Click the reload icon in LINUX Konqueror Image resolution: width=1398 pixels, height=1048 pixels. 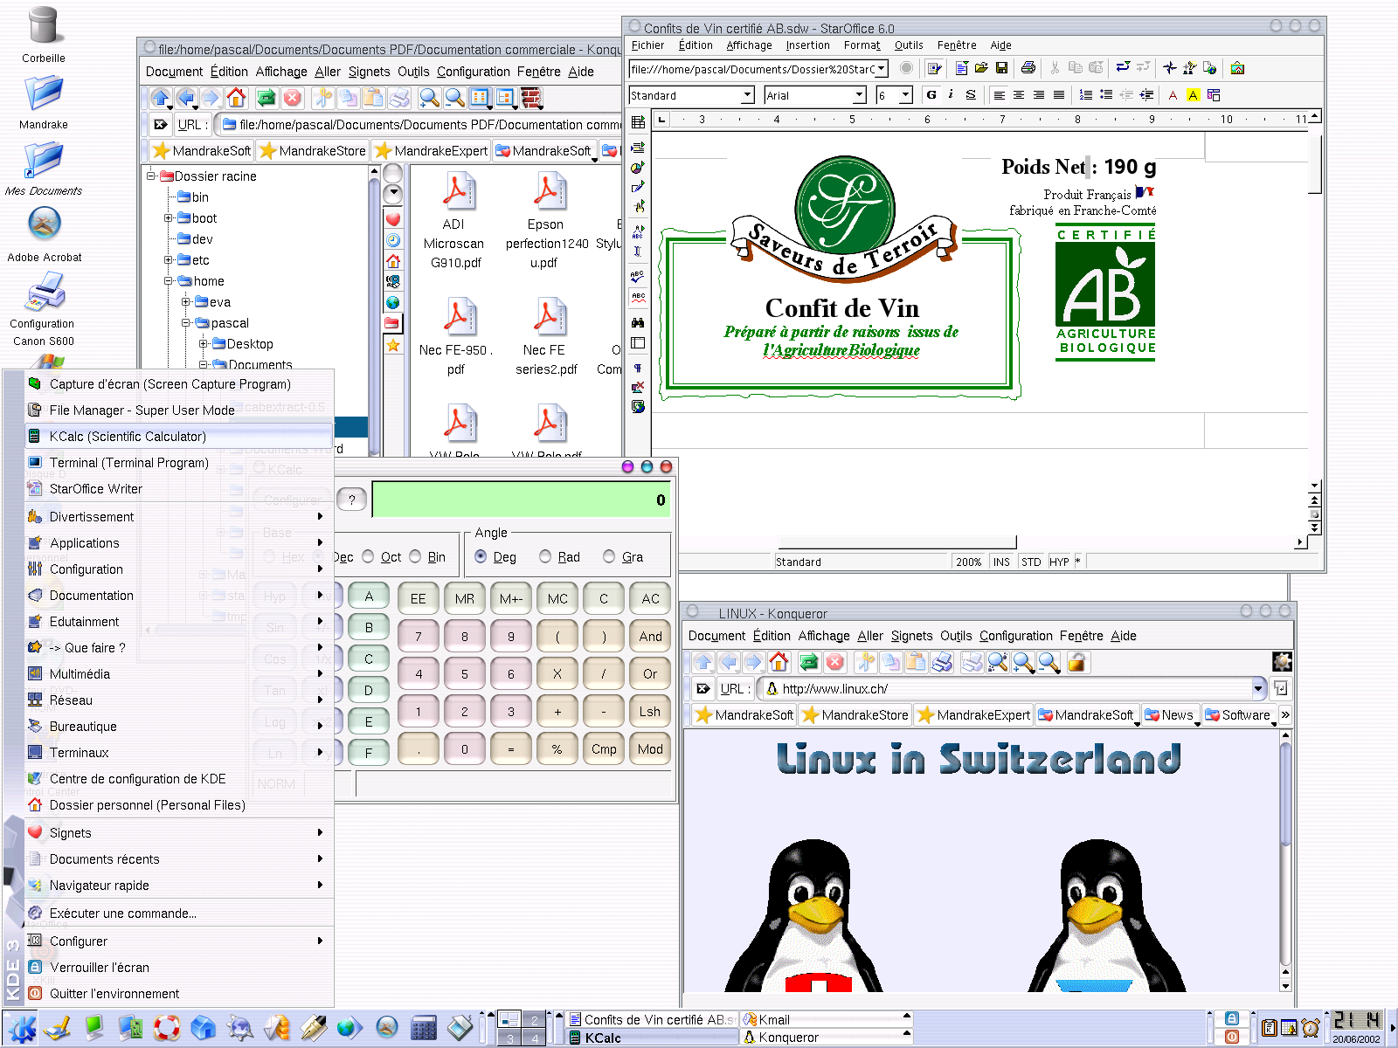pos(808,663)
